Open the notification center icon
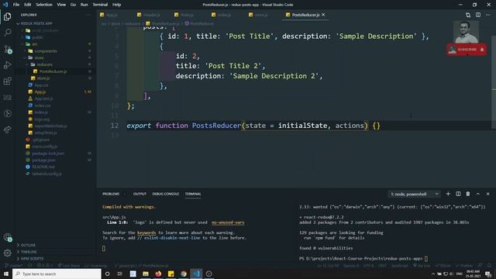Screen dimensions: 496x279 tap(488, 274)
